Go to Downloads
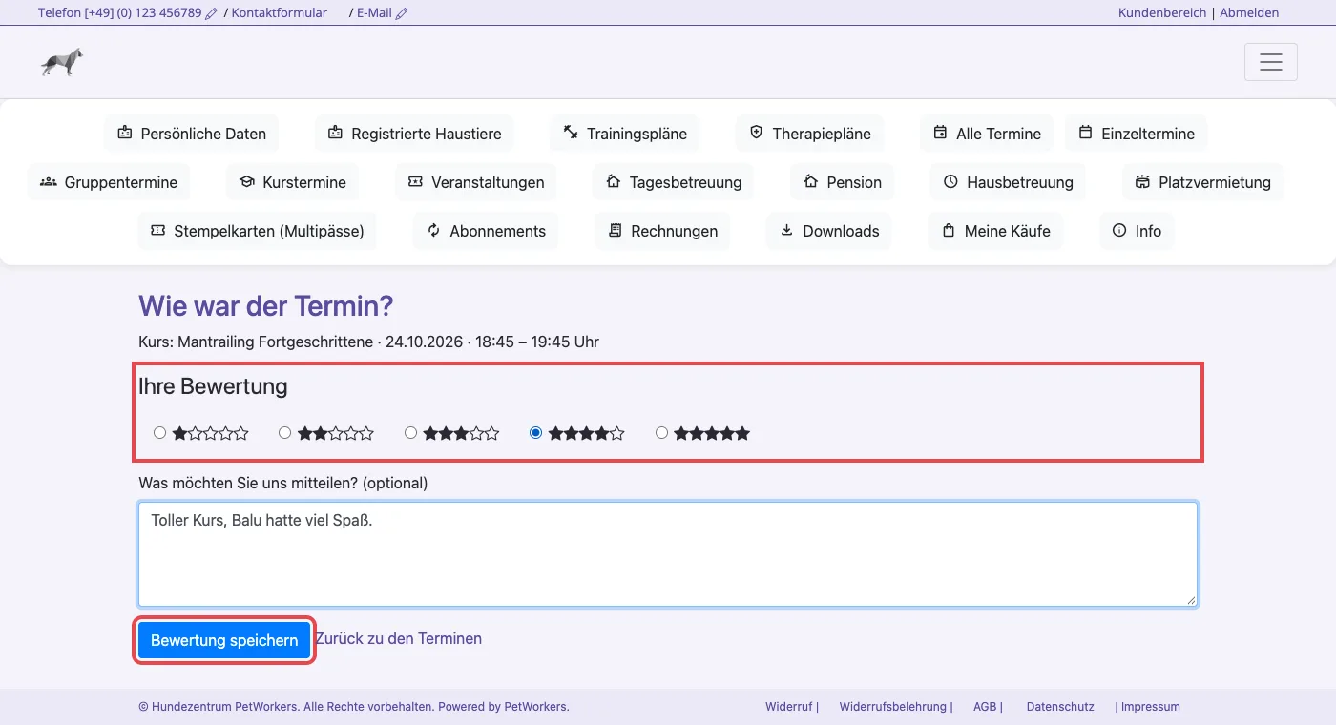The image size is (1336, 725). [x=828, y=231]
